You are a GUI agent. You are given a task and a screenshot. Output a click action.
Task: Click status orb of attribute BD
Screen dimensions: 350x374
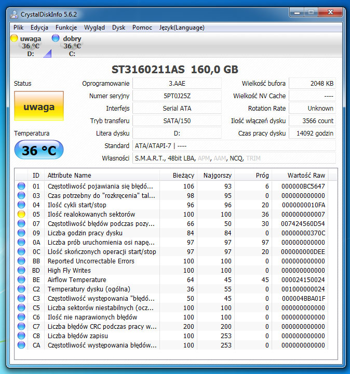pos(21,270)
